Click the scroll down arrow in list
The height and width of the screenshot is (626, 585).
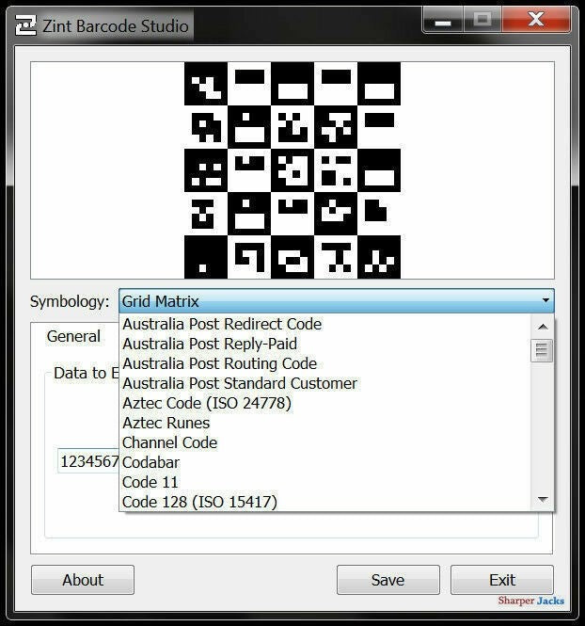click(543, 499)
